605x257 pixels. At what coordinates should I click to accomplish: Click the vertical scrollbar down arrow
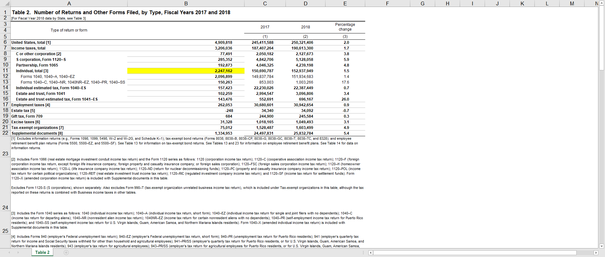point(602,246)
